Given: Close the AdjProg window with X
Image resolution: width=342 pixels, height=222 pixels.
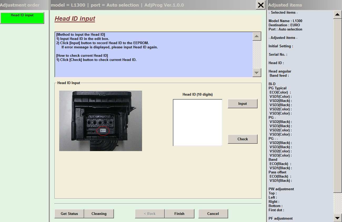Looking at the screenshot, I should 260,5.
